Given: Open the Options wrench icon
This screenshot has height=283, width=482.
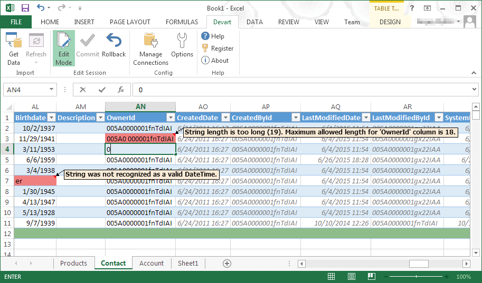Looking at the screenshot, I should [182, 41].
